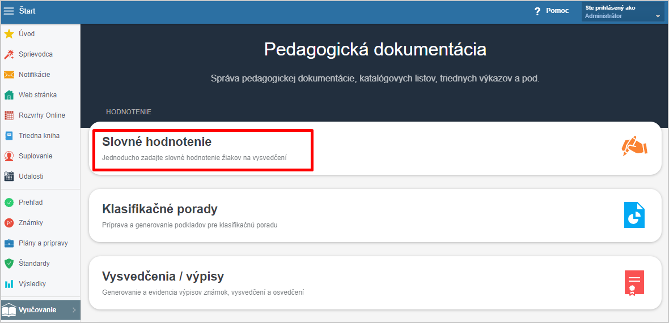Image resolution: width=669 pixels, height=323 pixels.
Task: Expand the Vyučovanie section chevron
Action: [x=74, y=310]
